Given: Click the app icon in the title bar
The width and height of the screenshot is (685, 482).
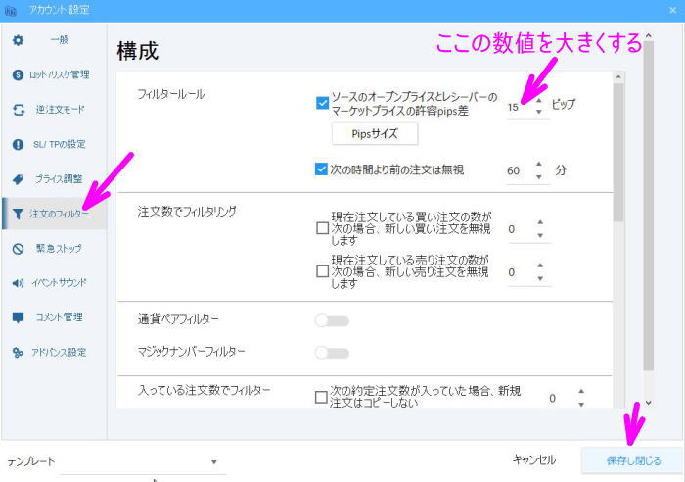Looking at the screenshot, I should point(10,10).
